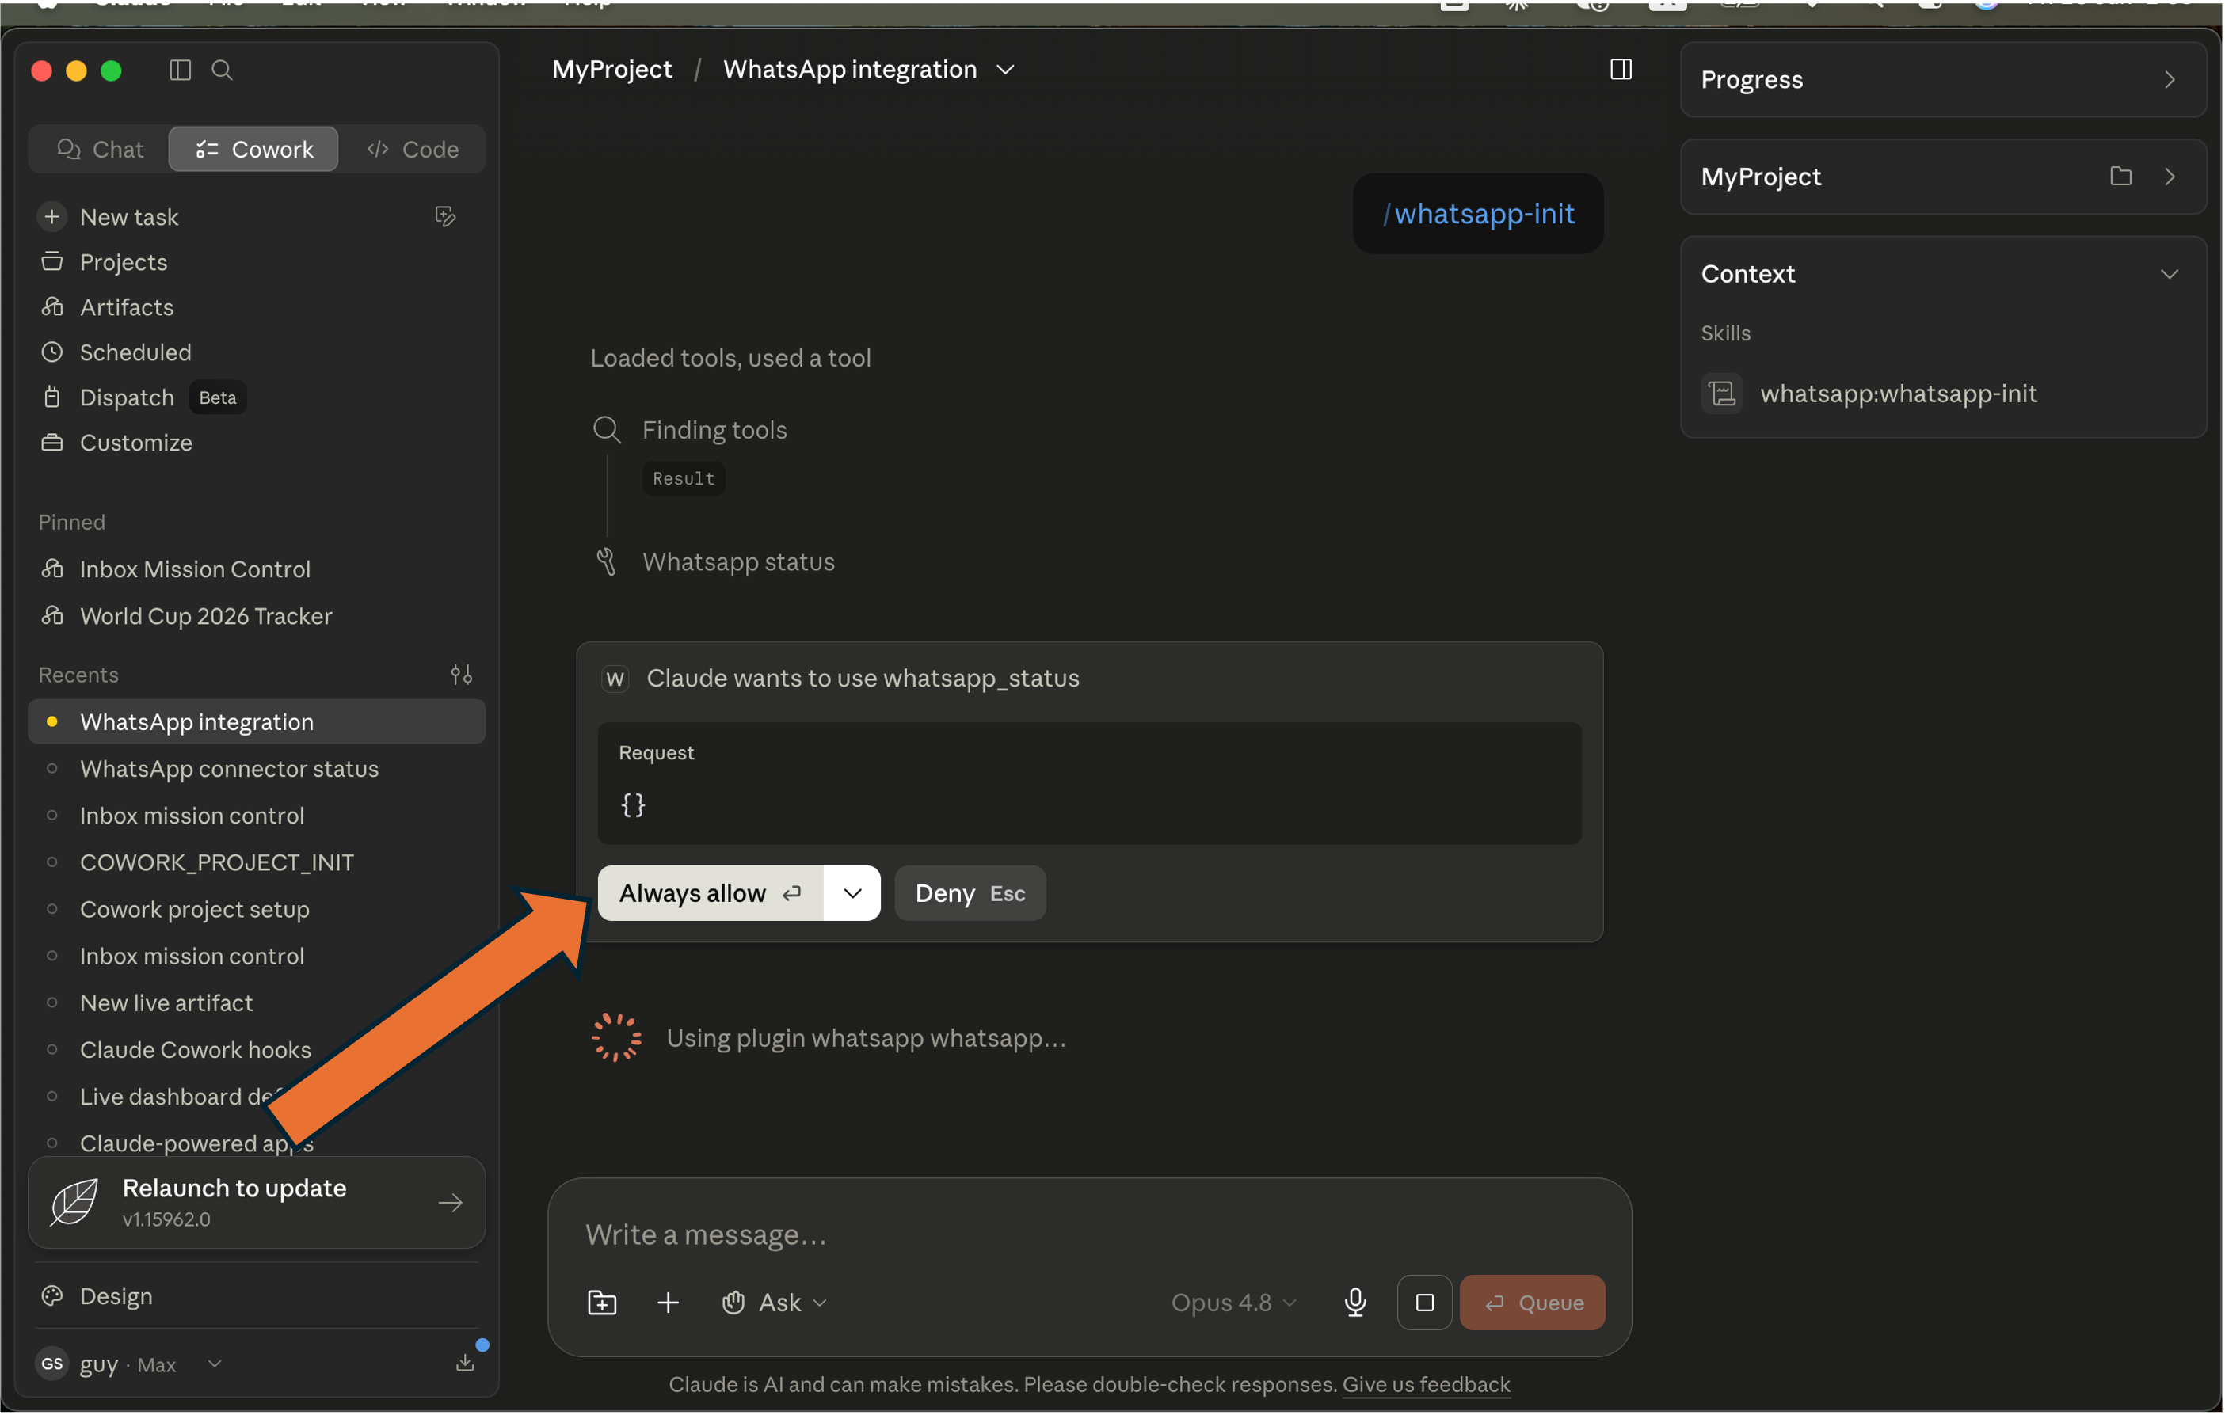Click the Finding tools search icon
Viewport: 2225px width, 1415px height.
coord(606,431)
